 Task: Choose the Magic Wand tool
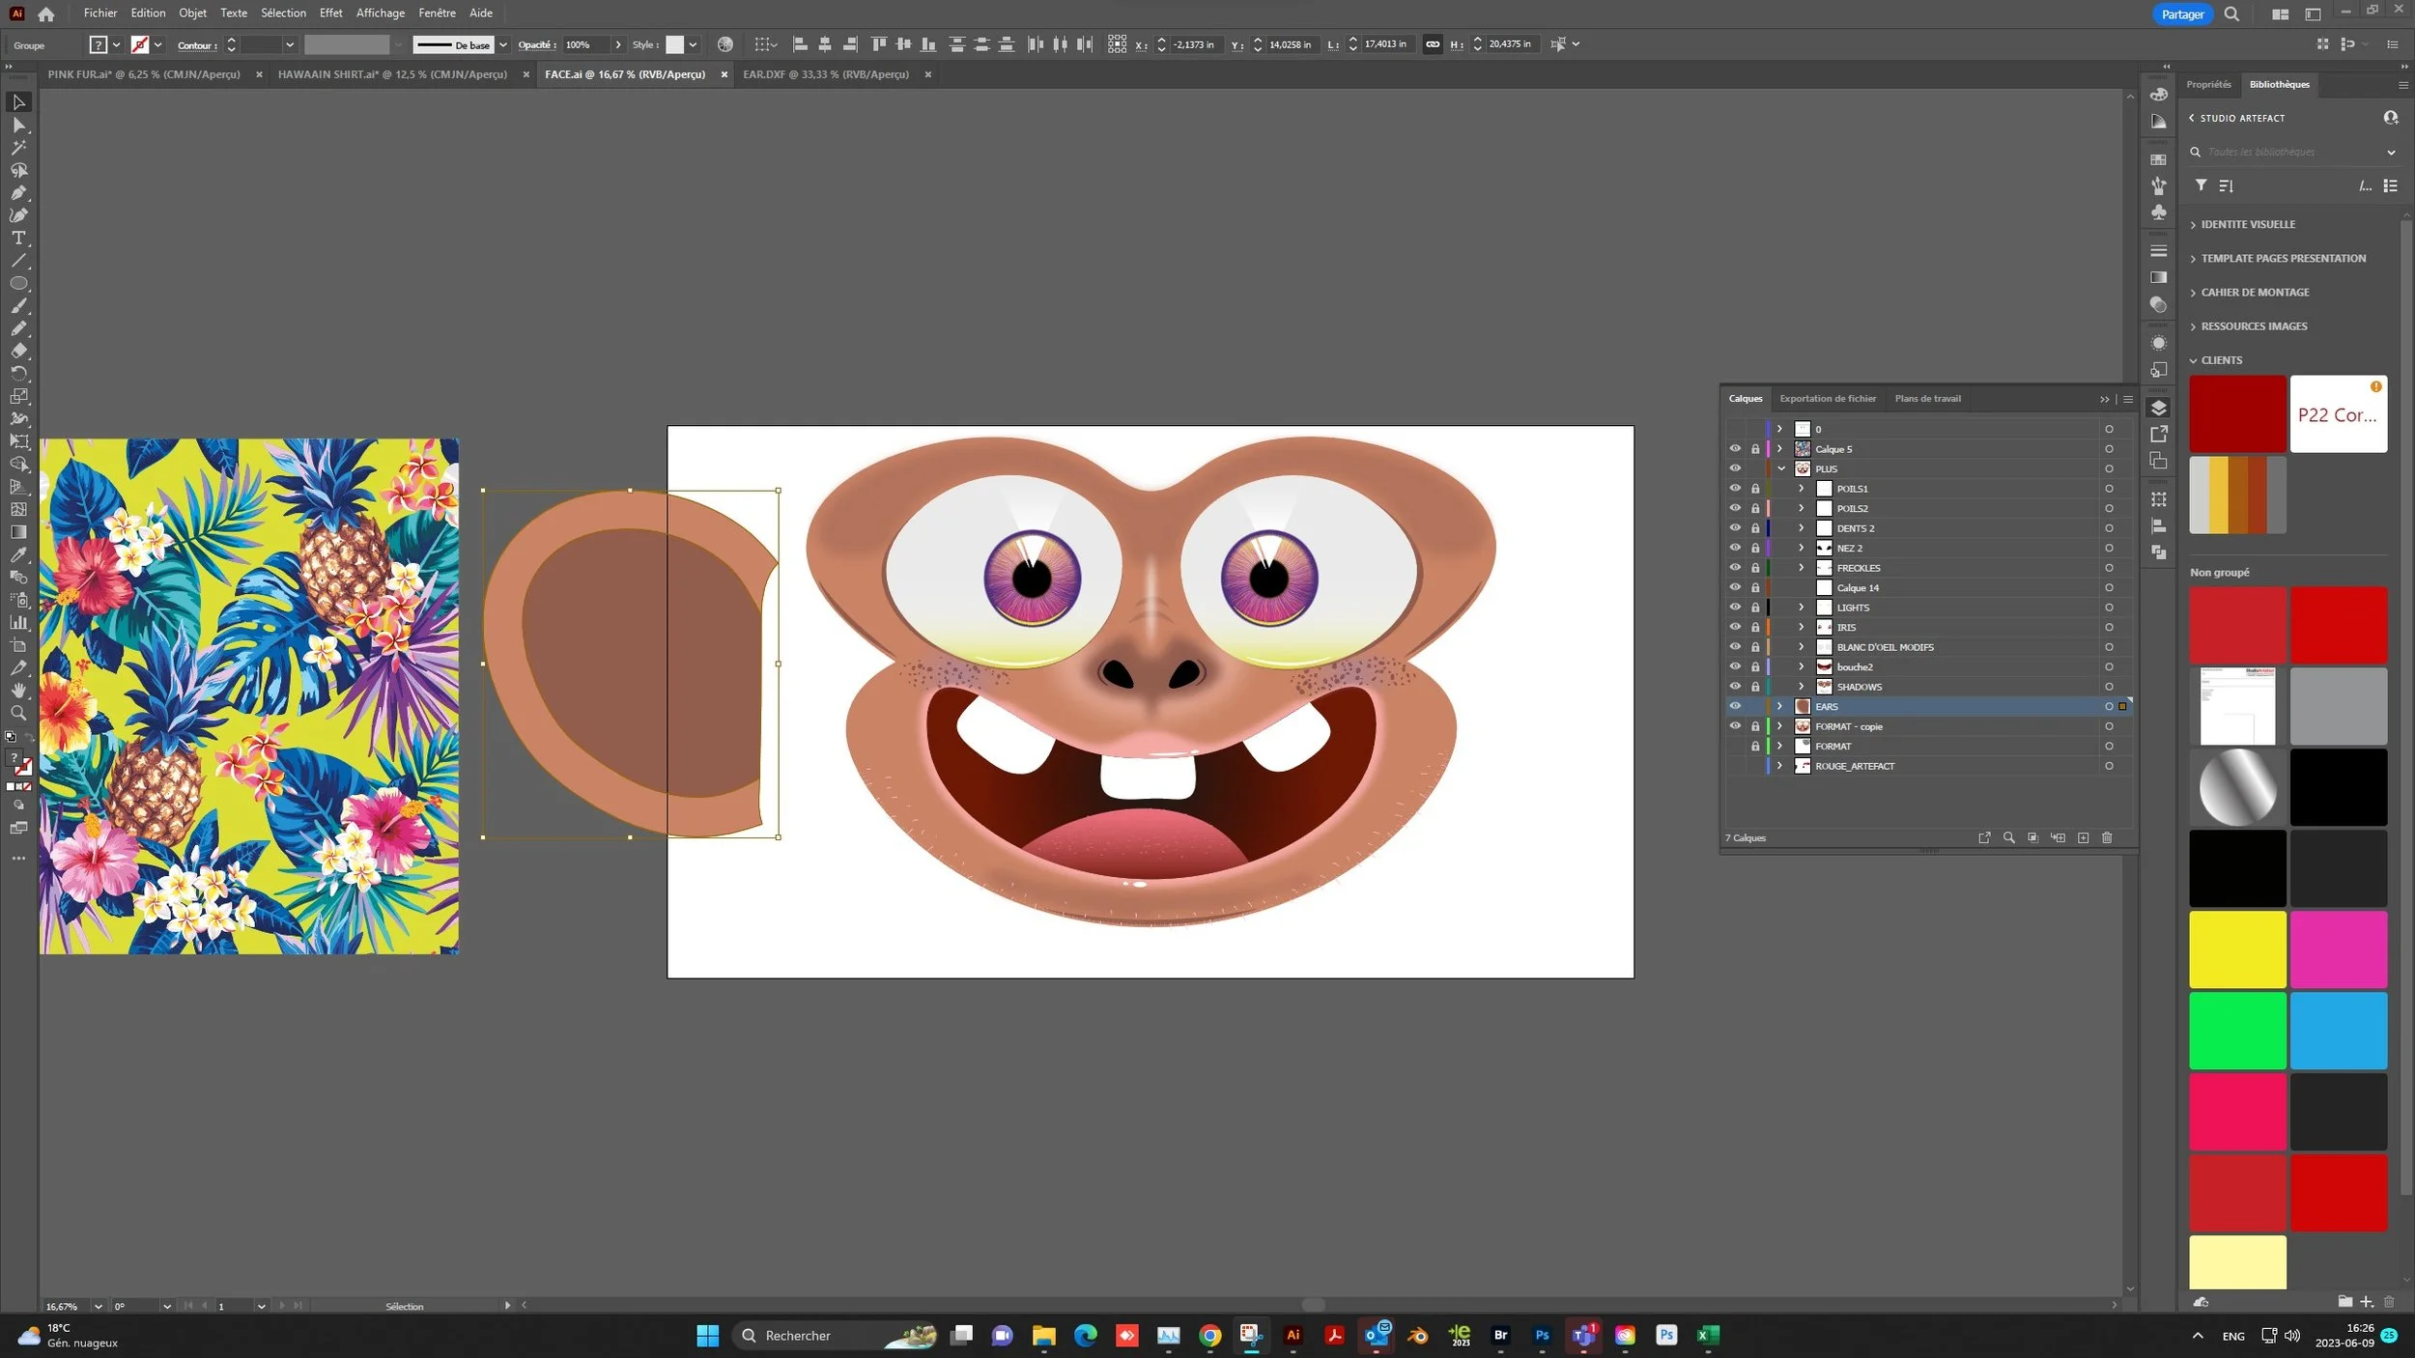(18, 148)
